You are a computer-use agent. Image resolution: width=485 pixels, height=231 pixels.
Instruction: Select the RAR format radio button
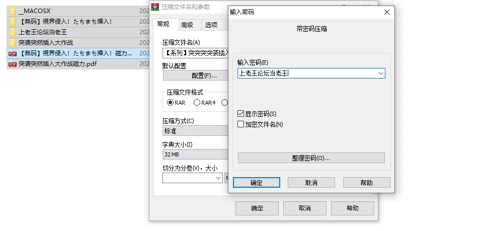(x=170, y=103)
